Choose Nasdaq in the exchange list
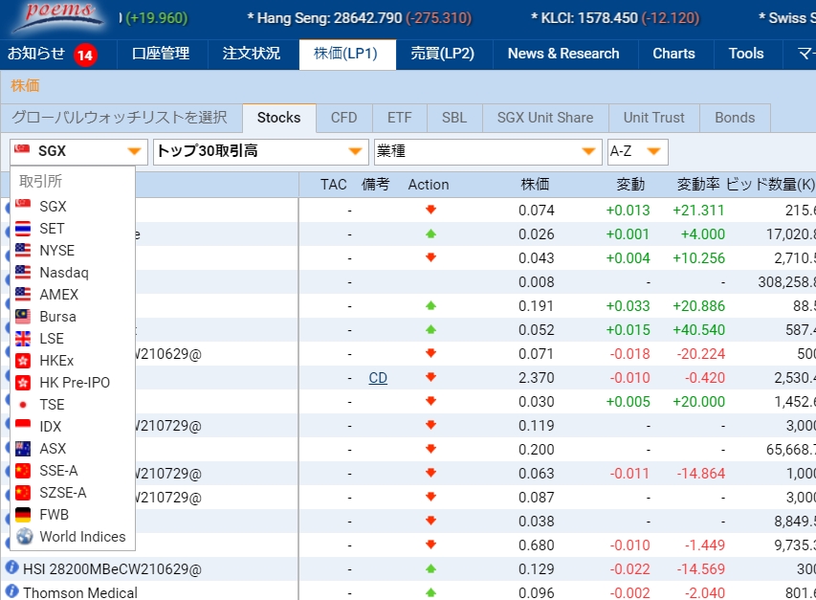The width and height of the screenshot is (816, 600). pos(73,272)
